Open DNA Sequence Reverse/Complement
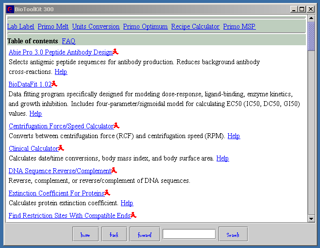The height and width of the screenshot is (248, 320). coord(60,171)
